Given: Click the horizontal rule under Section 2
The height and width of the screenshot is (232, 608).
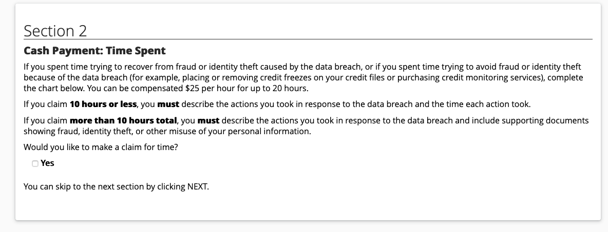Looking at the screenshot, I should (308, 39).
